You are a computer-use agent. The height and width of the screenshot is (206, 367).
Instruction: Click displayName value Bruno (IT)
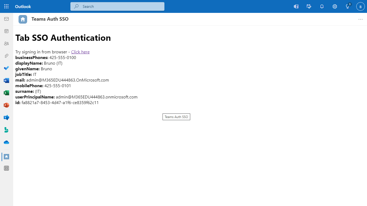[53, 63]
